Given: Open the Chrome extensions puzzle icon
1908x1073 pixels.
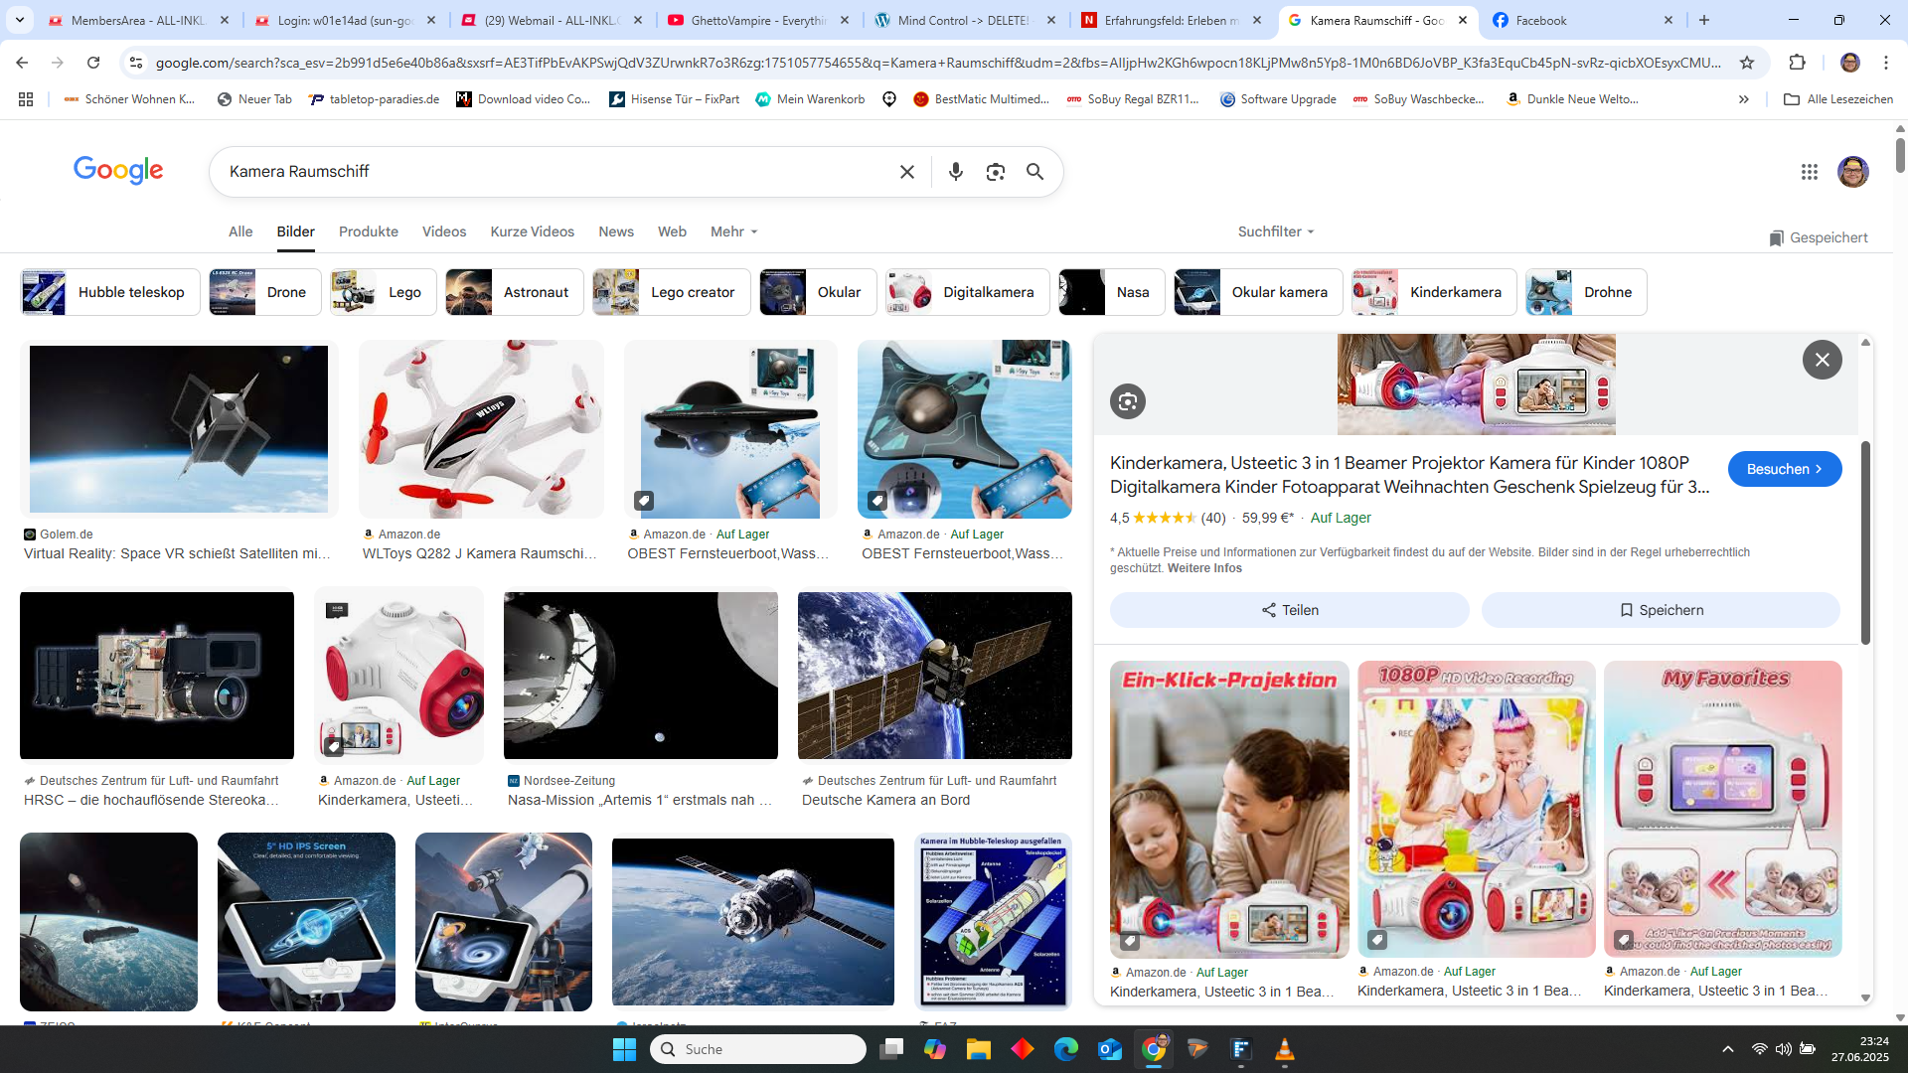Looking at the screenshot, I should tap(1797, 63).
